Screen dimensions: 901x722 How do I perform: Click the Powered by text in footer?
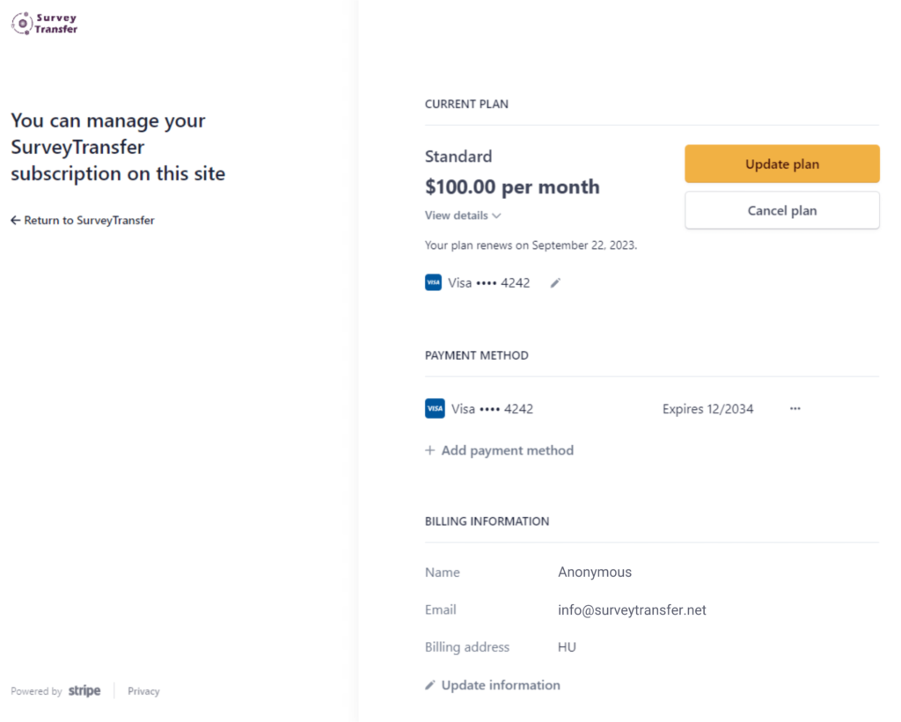pos(36,691)
